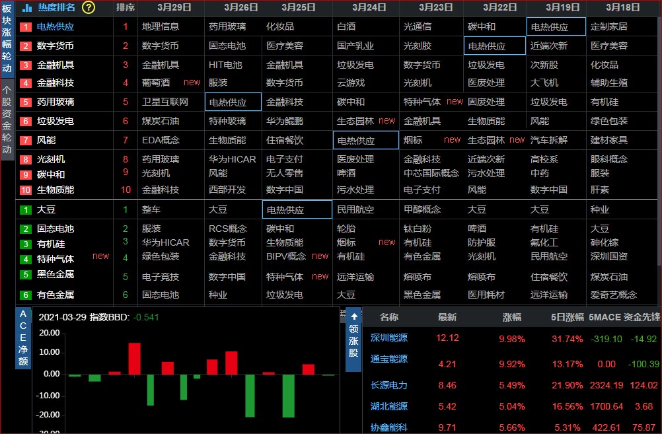Open the ACE净额 side tab
The width and height of the screenshot is (662, 434).
tap(23, 338)
